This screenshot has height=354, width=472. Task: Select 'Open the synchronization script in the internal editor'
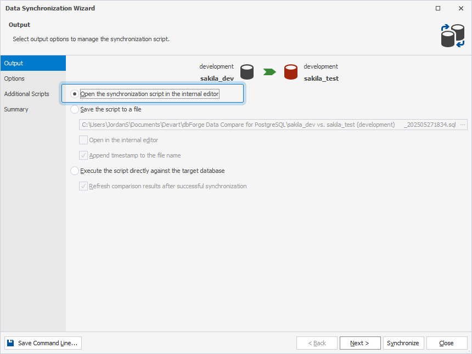75,93
